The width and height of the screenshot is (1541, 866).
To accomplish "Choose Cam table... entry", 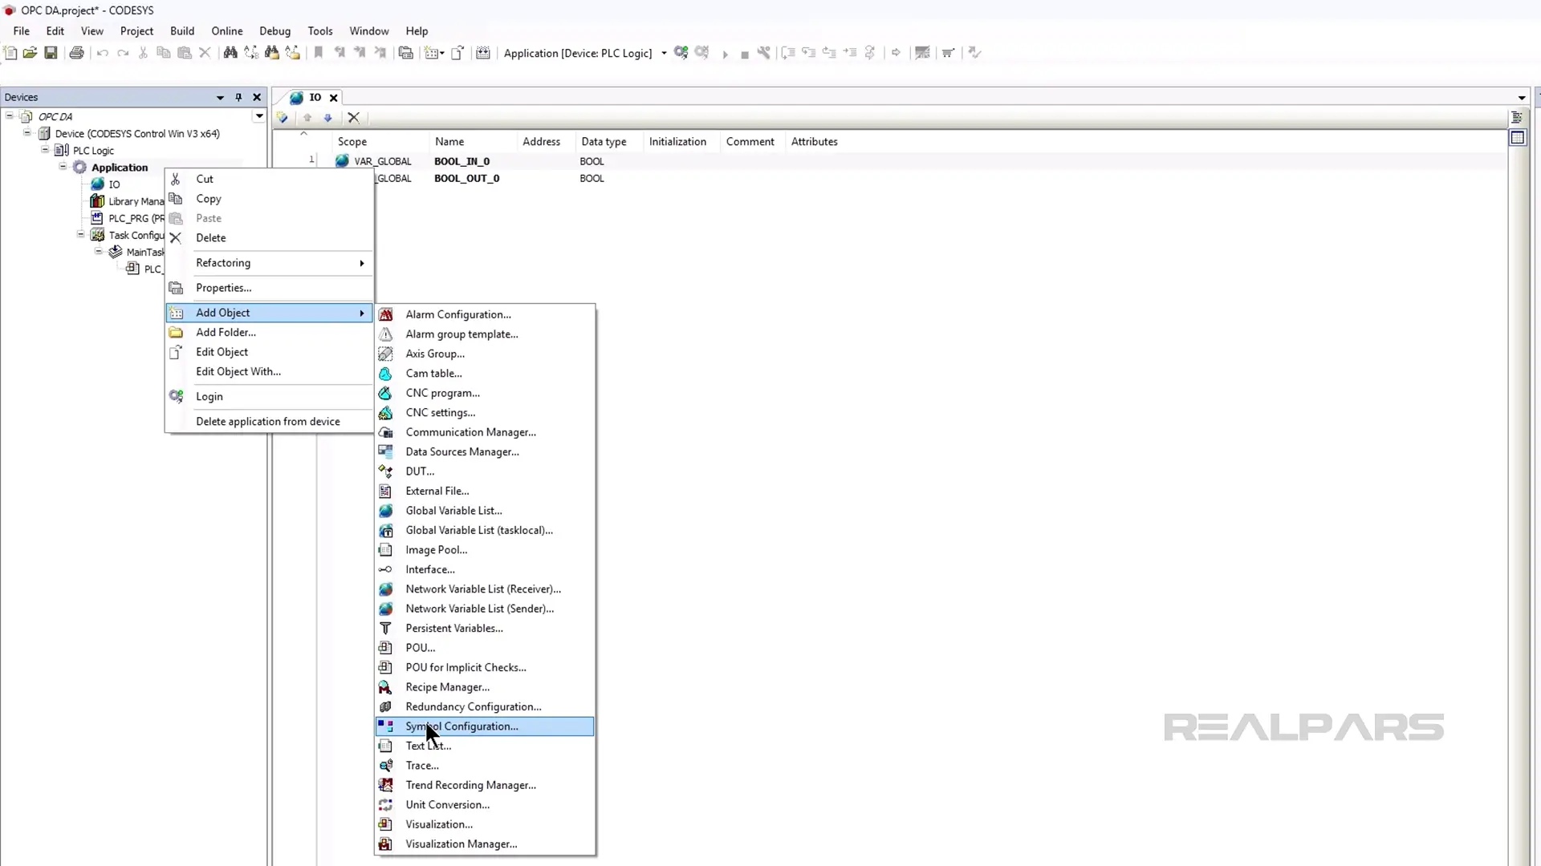I will click(485, 374).
